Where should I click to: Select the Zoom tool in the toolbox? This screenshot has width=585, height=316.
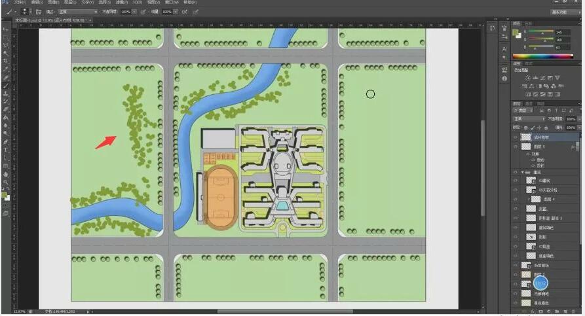[x=6, y=182]
